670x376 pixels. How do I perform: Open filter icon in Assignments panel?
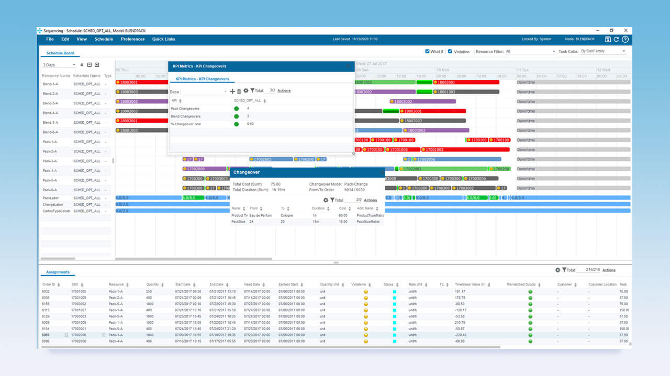pyautogui.click(x=565, y=270)
